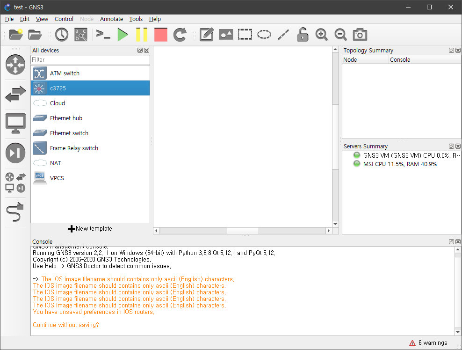Take a screenshot with the camera icon
This screenshot has width=462, height=350.
[x=360, y=35]
